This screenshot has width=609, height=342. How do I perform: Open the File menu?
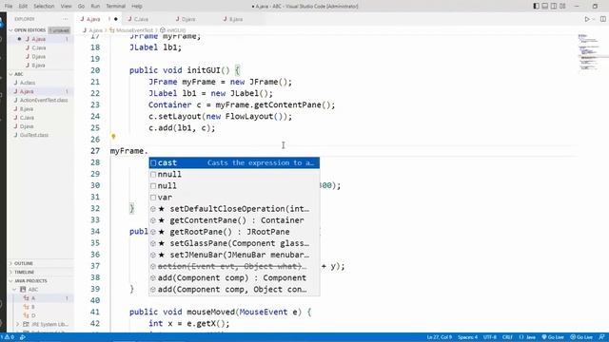tap(9, 7)
